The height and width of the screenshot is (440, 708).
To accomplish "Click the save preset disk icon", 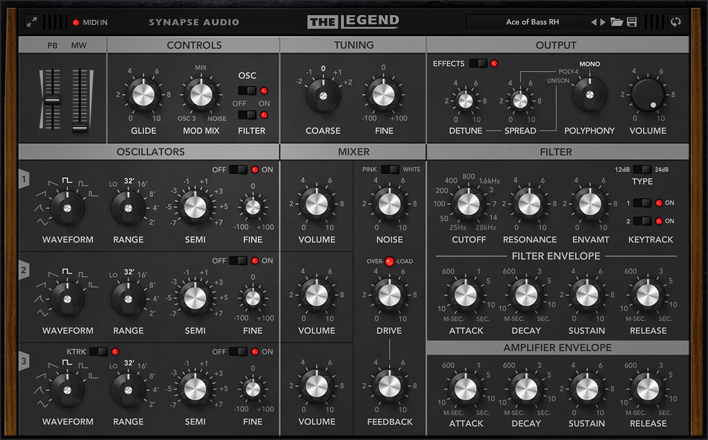I will coord(631,21).
